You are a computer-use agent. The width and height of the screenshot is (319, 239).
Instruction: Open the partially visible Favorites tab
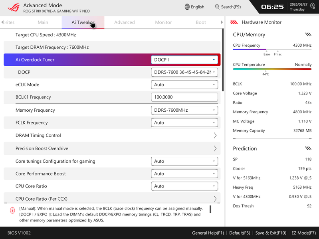9,22
